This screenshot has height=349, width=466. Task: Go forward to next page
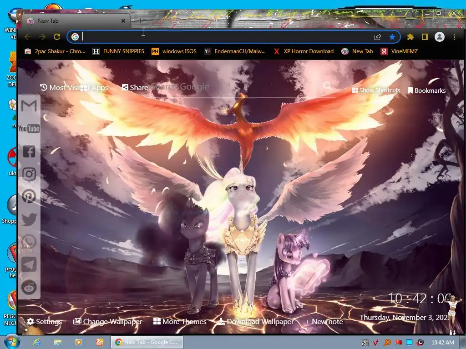(x=42, y=37)
